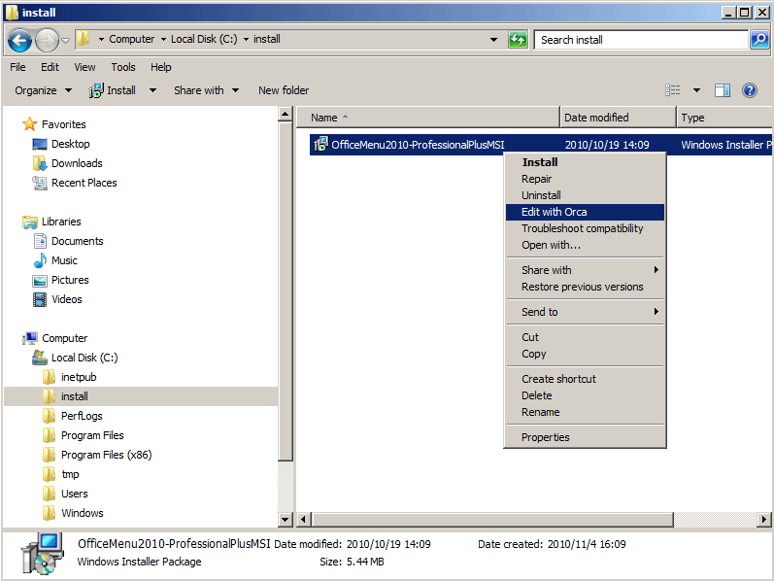Open the Tools menu

123,67
